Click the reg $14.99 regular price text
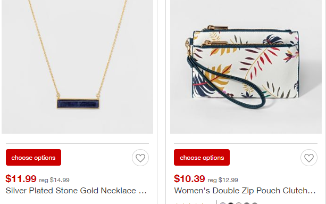The image size is (326, 204). tap(54, 180)
